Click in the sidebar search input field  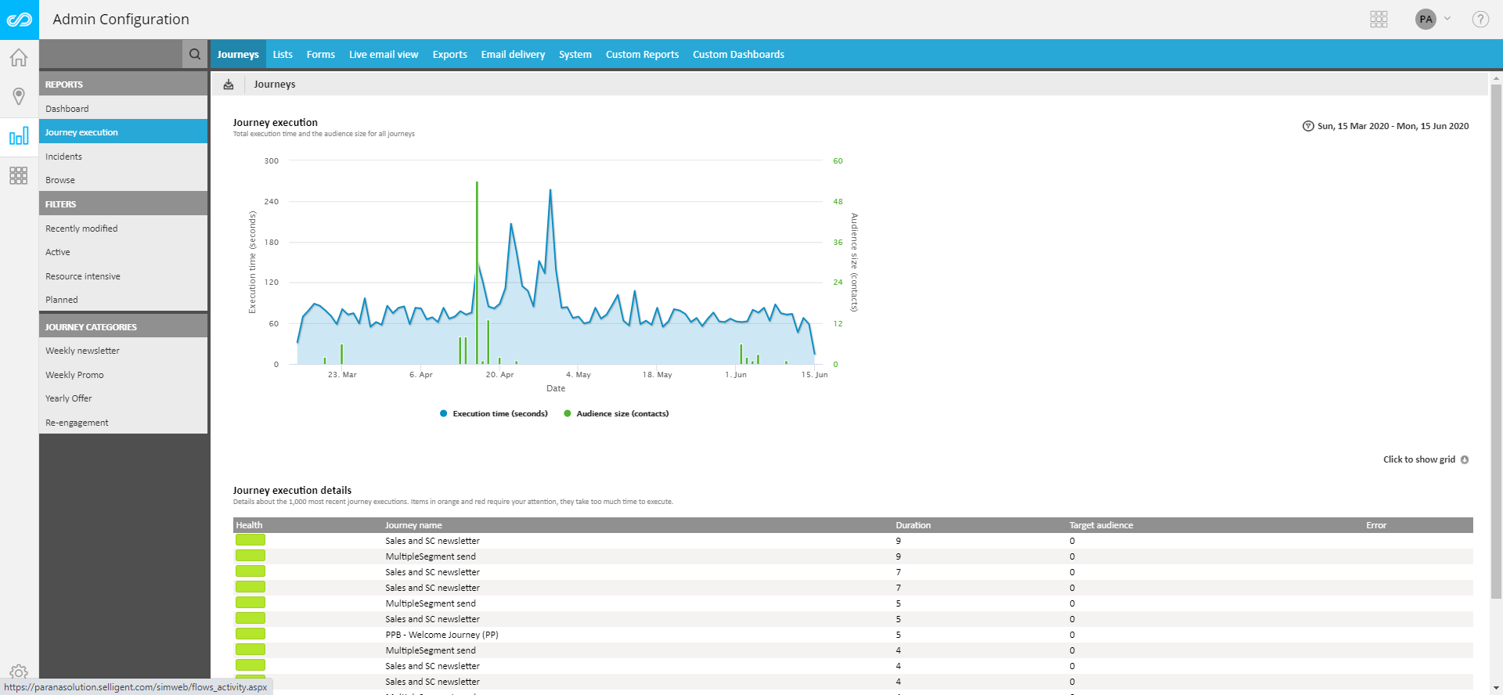(110, 54)
